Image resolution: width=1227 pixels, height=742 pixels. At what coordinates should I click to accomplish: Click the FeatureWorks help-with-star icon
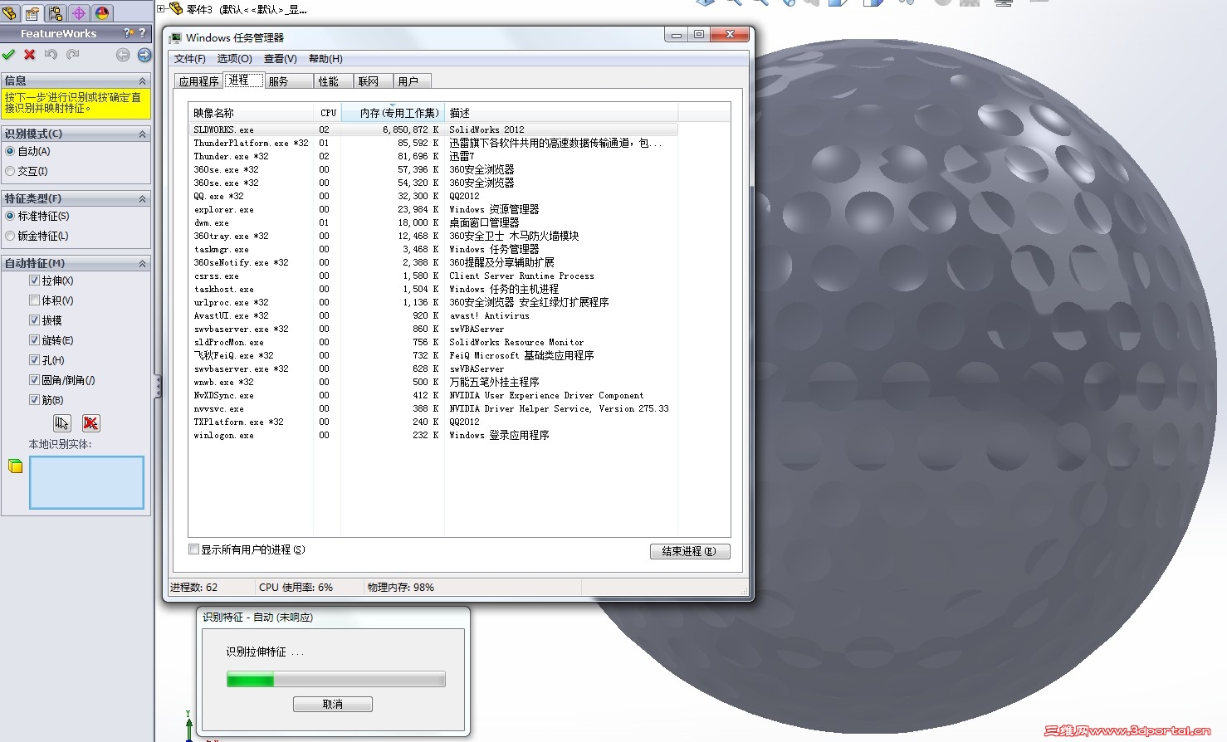coord(129,33)
